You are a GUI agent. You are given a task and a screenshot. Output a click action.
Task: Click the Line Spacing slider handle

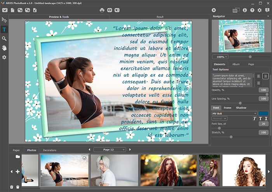pyautogui.click(x=240, y=103)
